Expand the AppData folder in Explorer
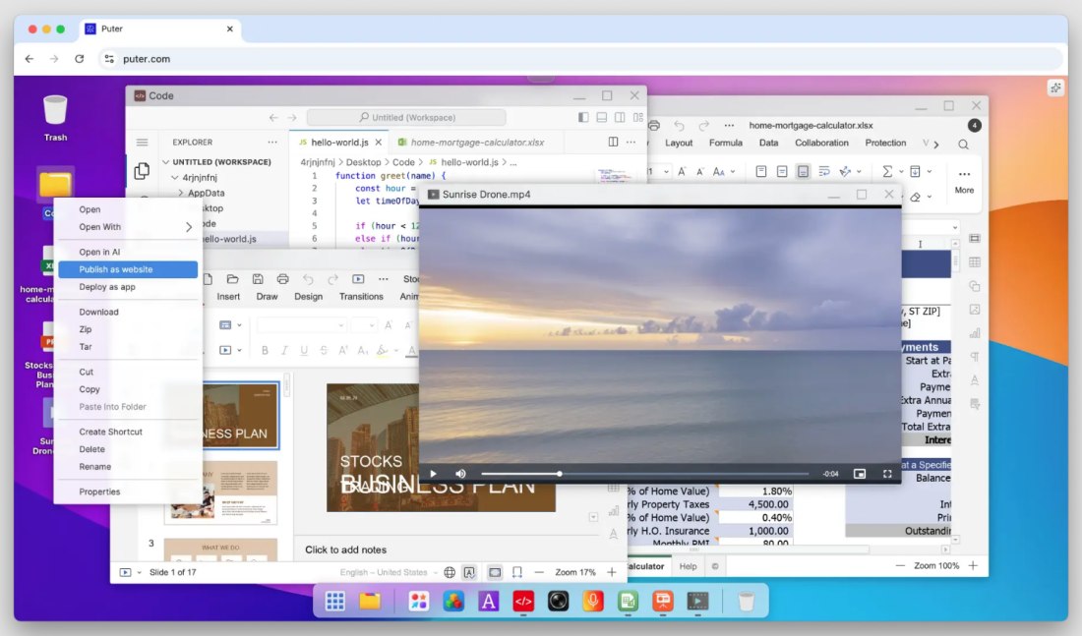This screenshot has height=636, width=1082. [x=206, y=193]
